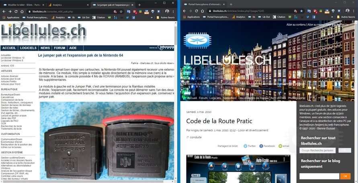Screen dimensions: 358x183
Task: Open the home page in right Chrome window
Action: [203, 11]
